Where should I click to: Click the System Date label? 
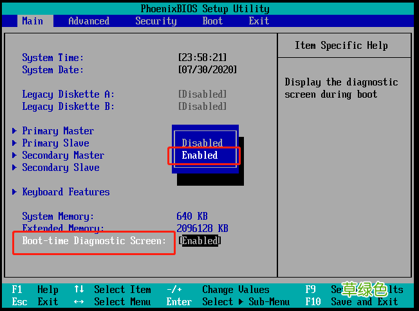[53, 69]
